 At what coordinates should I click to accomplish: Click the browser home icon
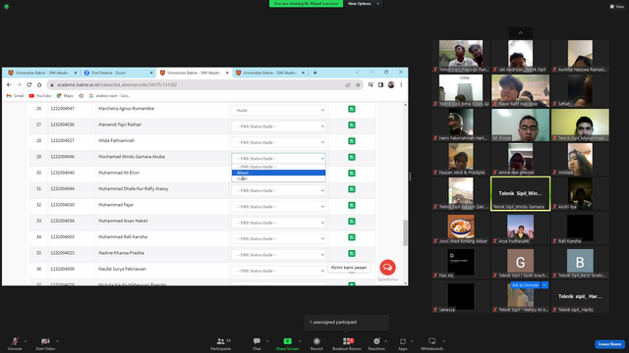[39, 85]
